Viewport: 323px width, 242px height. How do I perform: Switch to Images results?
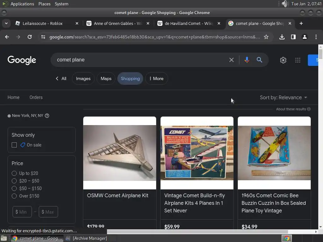(83, 78)
